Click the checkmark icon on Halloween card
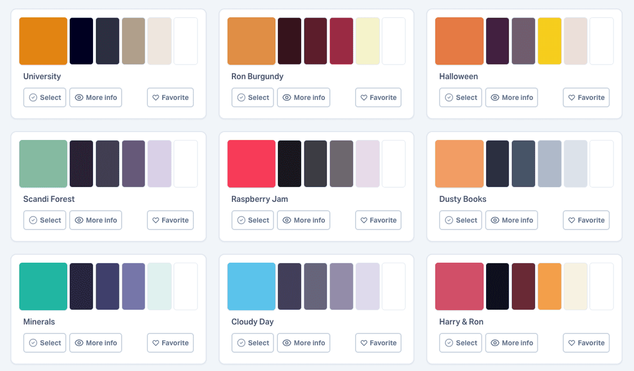Screen dimensions: 634x371 449,98
